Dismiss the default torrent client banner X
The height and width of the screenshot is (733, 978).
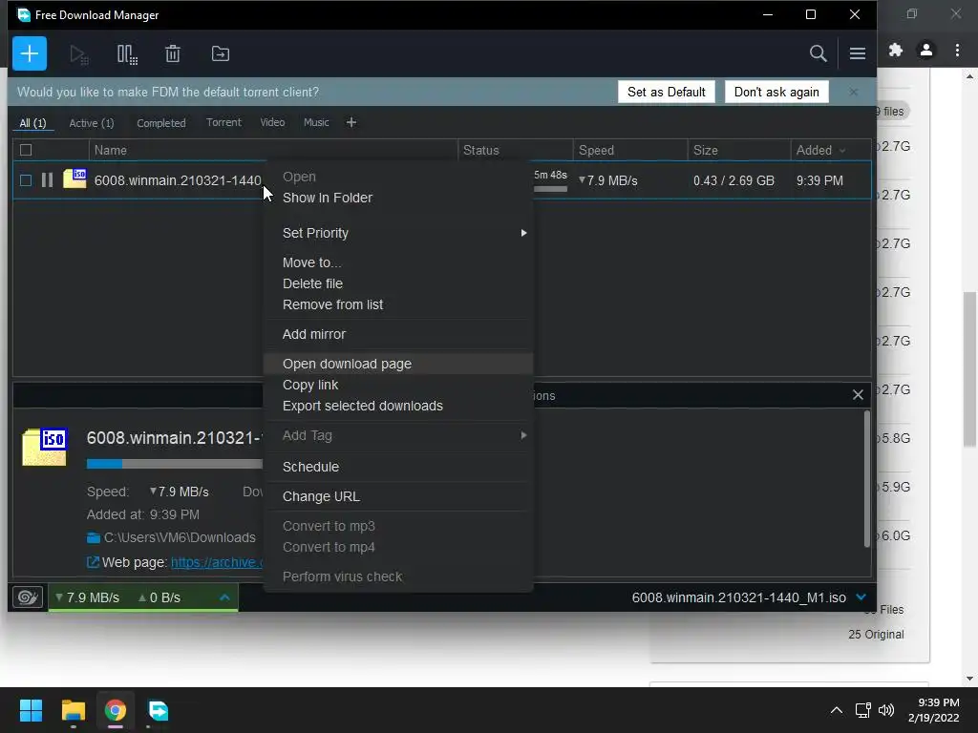pyautogui.click(x=853, y=92)
